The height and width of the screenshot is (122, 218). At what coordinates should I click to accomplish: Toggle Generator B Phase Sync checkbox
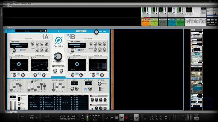click(79, 50)
